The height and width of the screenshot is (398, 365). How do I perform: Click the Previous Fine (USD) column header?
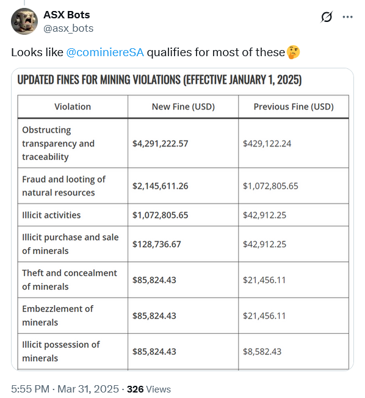pyautogui.click(x=294, y=107)
